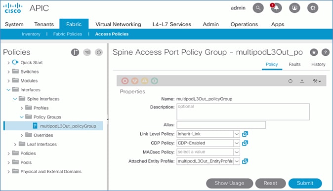Click the favorite star icon

(314, 52)
